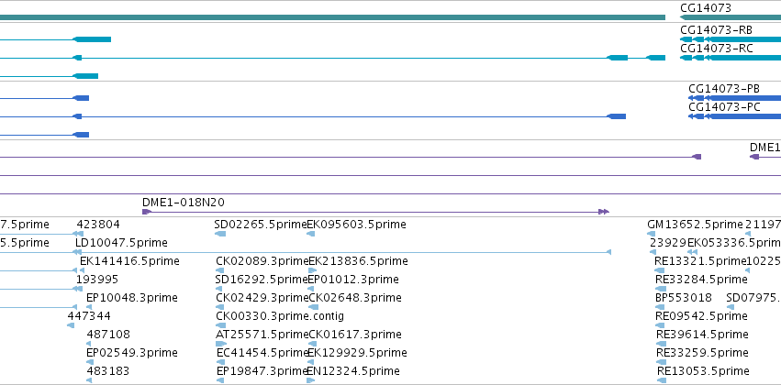The width and height of the screenshot is (781, 385).
Task: Select the CG14073 gene bar
Action: click(x=731, y=17)
